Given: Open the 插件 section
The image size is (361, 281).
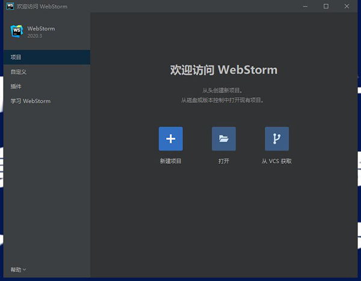Looking at the screenshot, I should click(x=16, y=86).
